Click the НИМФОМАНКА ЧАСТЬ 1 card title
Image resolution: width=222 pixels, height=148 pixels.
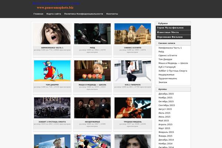tap(52, 48)
